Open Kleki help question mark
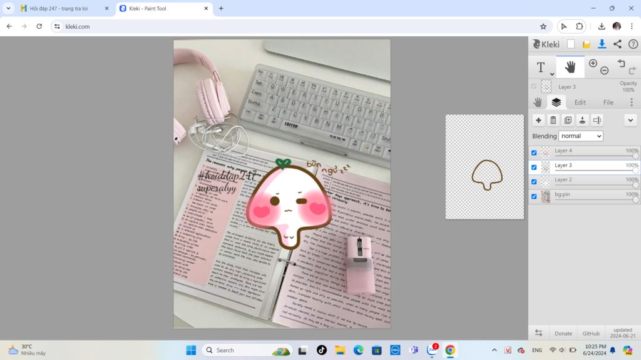The width and height of the screenshot is (641, 360). [x=633, y=44]
